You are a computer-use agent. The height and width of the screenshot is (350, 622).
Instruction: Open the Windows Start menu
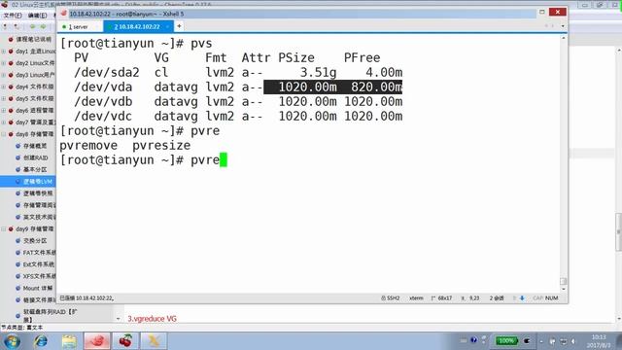(12, 341)
